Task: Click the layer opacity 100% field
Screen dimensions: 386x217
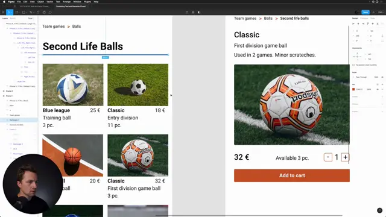Action: click(x=376, y=77)
